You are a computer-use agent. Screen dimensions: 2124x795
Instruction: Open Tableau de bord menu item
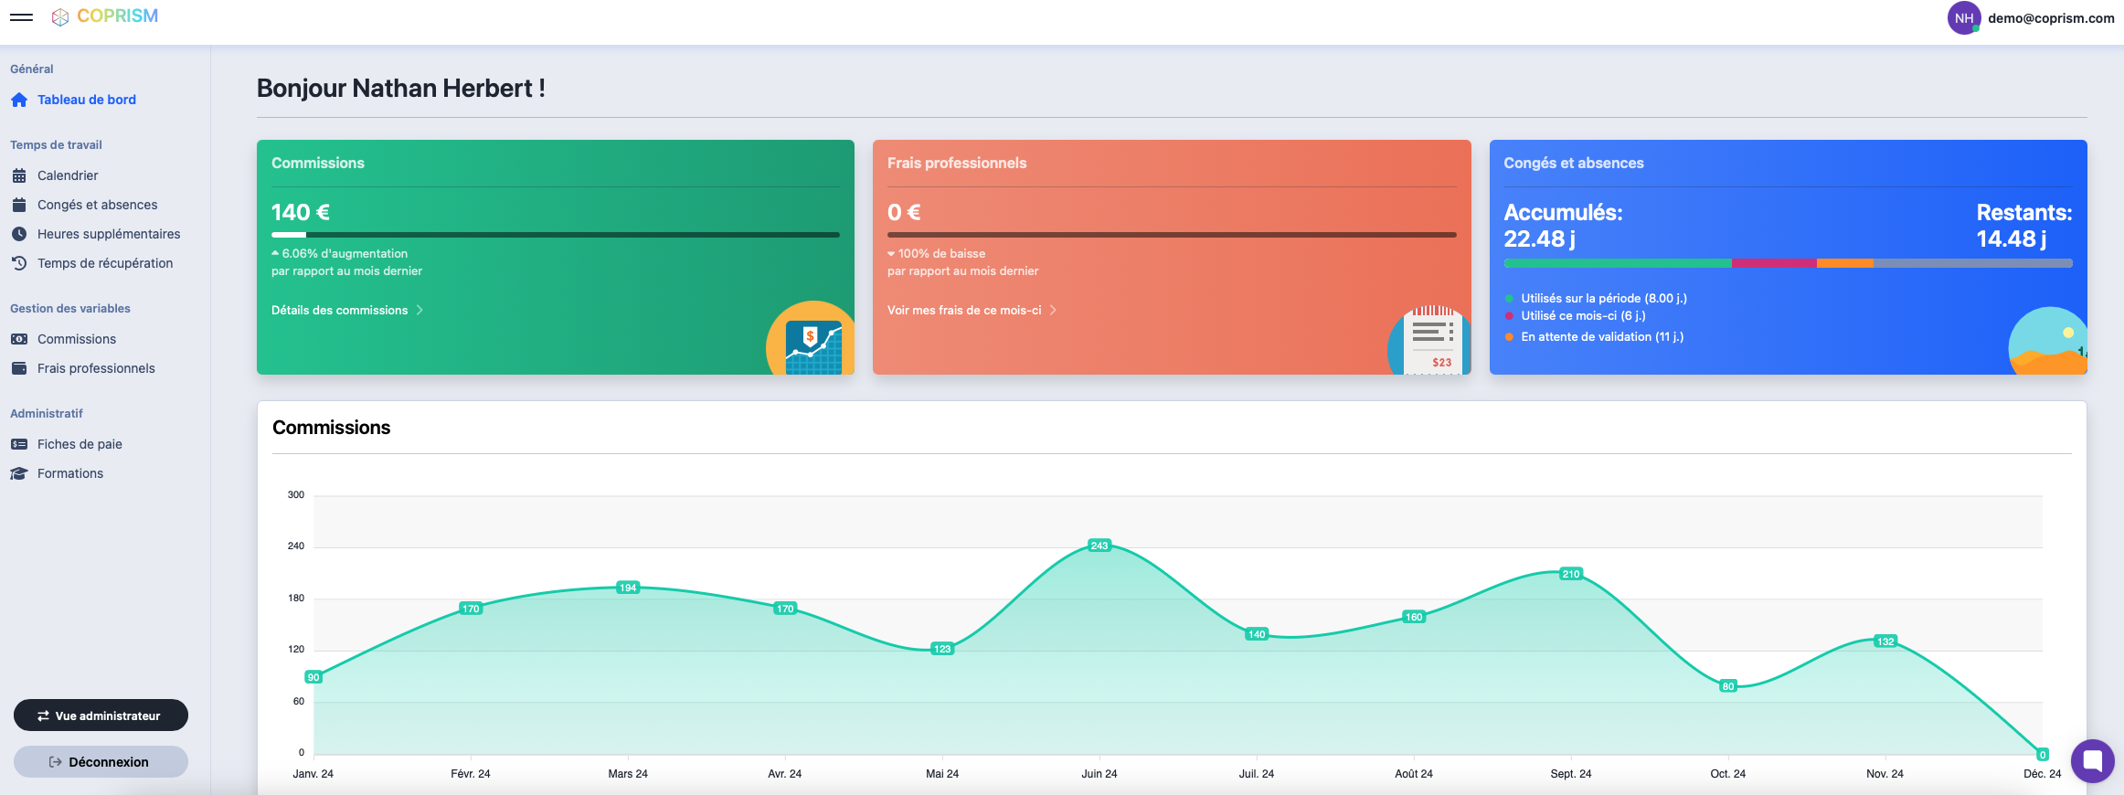pyautogui.click(x=87, y=100)
